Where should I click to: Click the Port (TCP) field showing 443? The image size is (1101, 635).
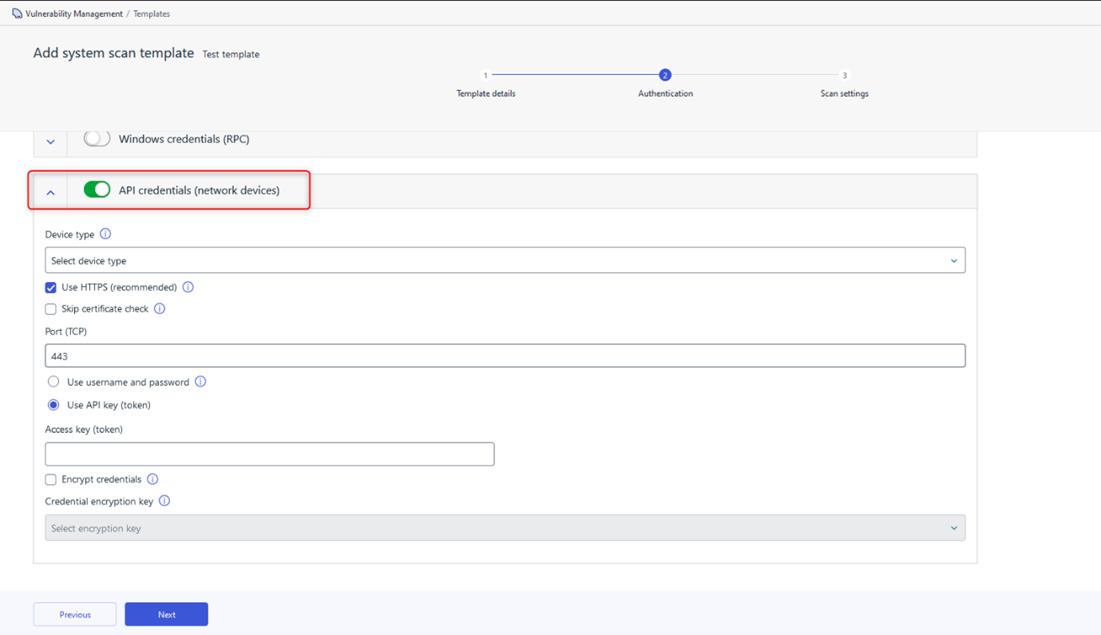505,355
